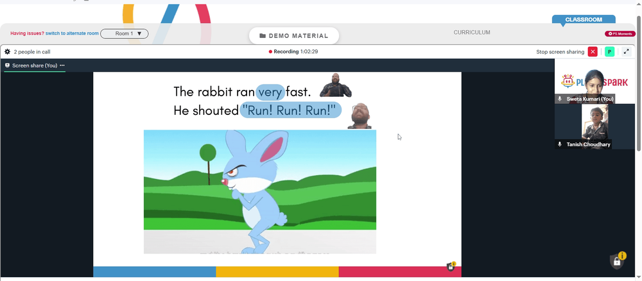
Task: Click the red bar segment under the slide
Action: [x=400, y=271]
